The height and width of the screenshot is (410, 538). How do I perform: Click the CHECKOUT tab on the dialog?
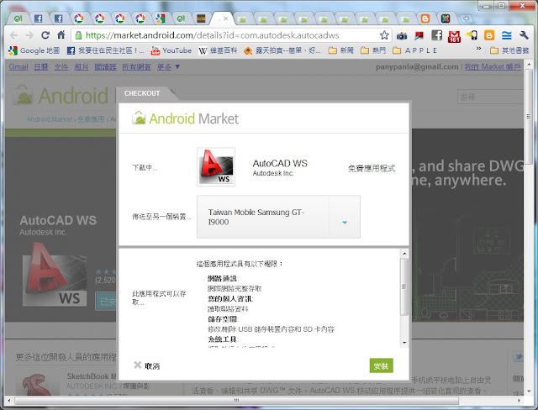pos(142,93)
